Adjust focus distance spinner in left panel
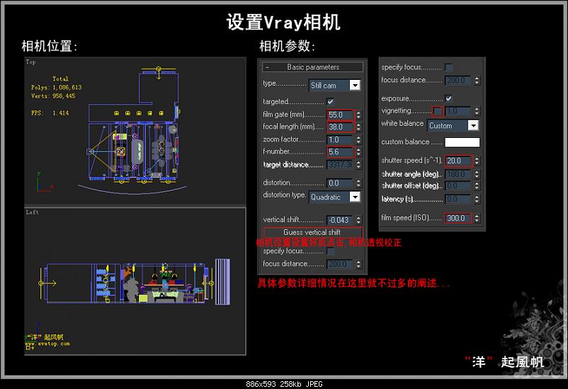Viewport: 568px width, 389px height. click(x=358, y=264)
